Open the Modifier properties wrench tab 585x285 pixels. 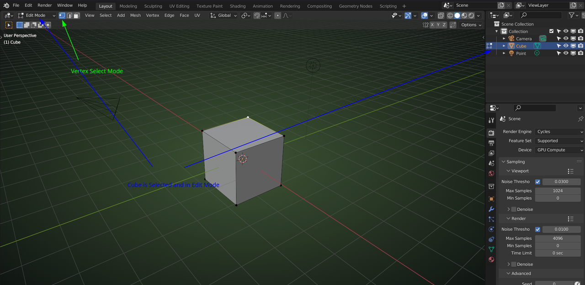pos(491,209)
